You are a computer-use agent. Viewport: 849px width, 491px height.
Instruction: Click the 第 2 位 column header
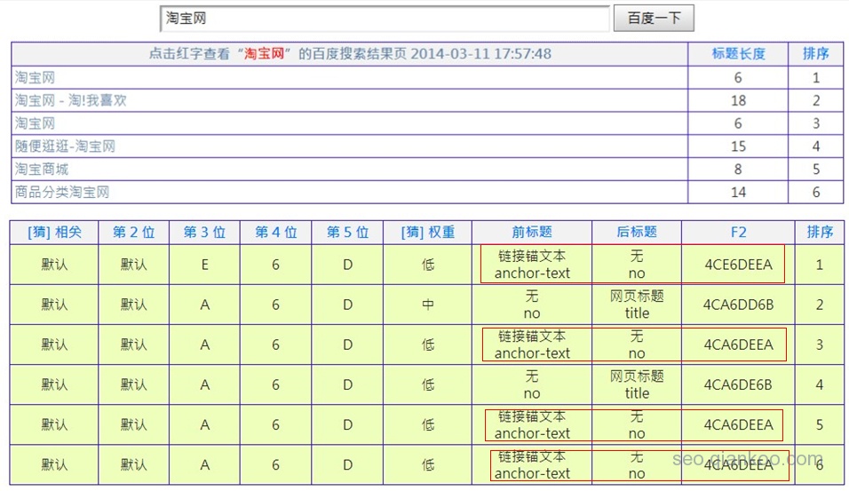tap(134, 233)
